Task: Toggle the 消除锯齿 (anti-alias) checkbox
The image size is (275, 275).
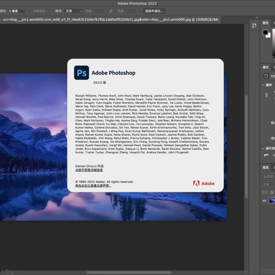Action: (x=29, y=11)
